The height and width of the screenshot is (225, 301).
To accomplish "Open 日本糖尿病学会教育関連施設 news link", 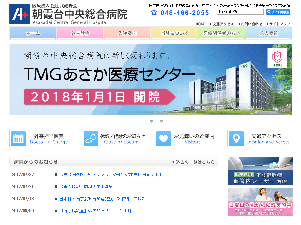I will click(102, 199).
